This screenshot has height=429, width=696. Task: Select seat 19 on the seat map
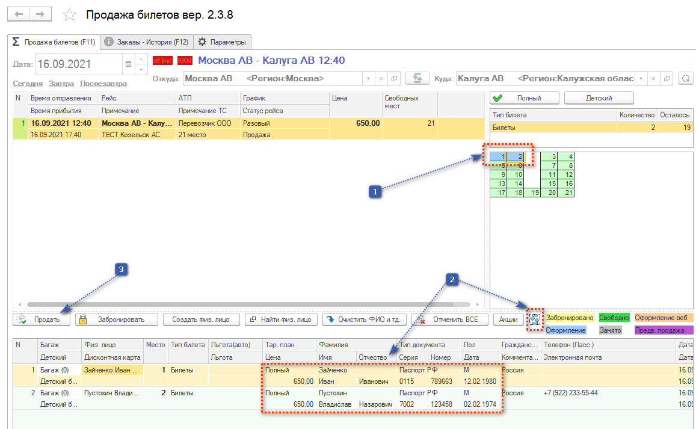coord(532,193)
